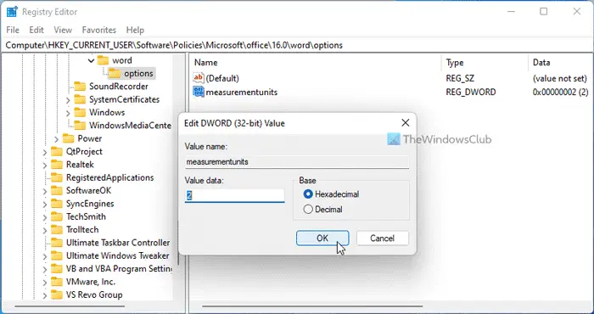Click the (Default) string value icon
594x314 pixels.
(199, 78)
